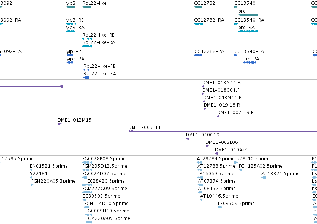Select the LP03509.5prime EST label
This screenshot has height=224, width=317.
236,204
